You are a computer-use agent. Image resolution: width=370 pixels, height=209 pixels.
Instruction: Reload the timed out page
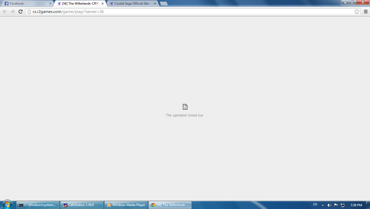(20, 11)
